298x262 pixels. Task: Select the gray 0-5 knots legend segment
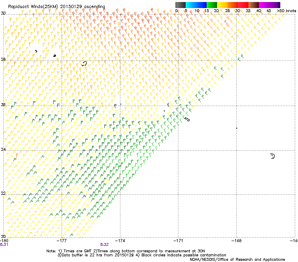[x=180, y=5]
